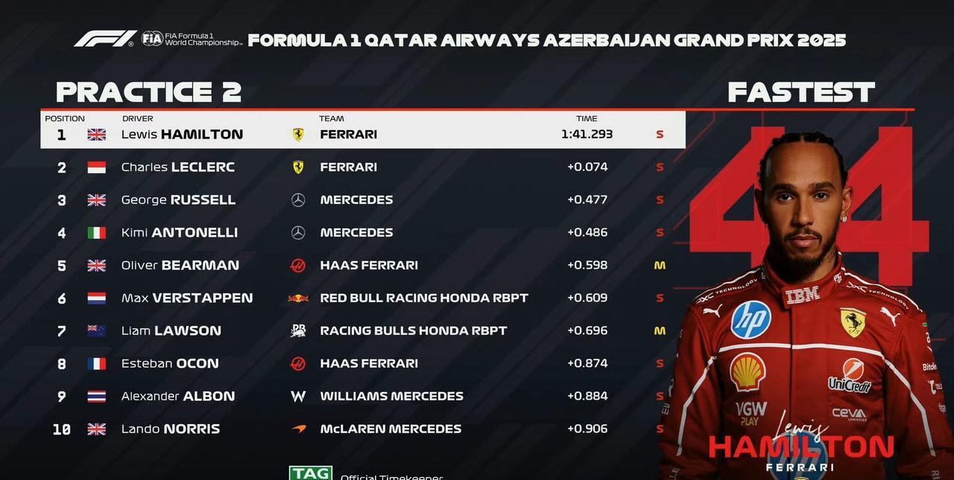The height and width of the screenshot is (480, 954).
Task: Select the Racing Bulls logo in Lawson's row
Action: click(298, 331)
